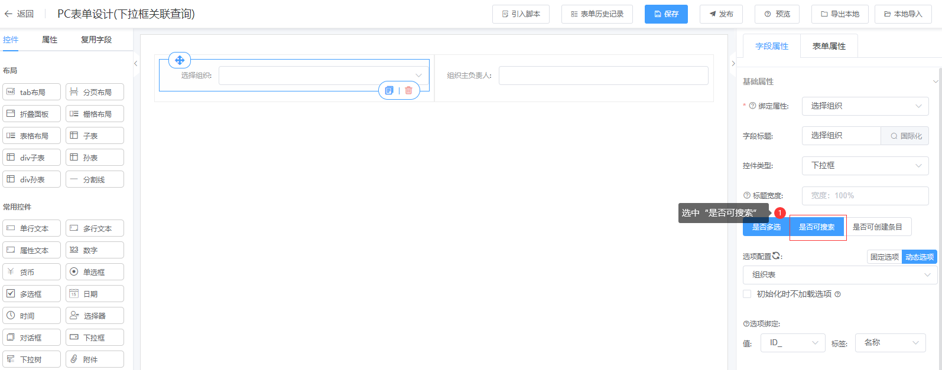942x370 pixels.
Task: Click the 引入脚本 button
Action: [521, 14]
